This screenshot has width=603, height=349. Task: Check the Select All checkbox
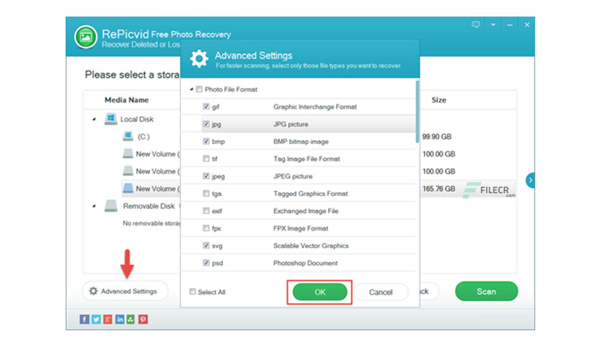click(x=193, y=291)
